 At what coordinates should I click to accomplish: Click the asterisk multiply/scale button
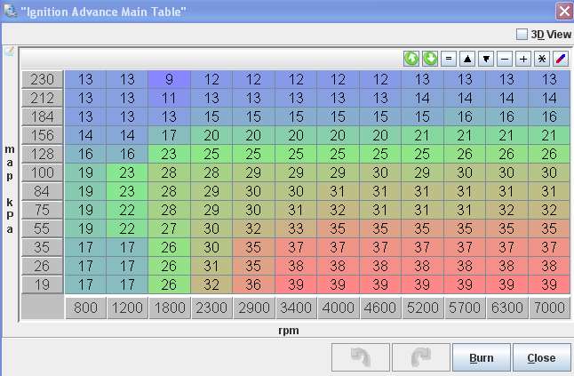[542, 59]
